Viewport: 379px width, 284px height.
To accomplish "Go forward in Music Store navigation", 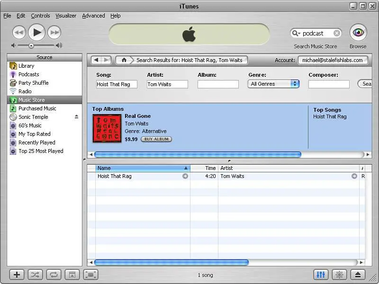I will (x=106, y=60).
